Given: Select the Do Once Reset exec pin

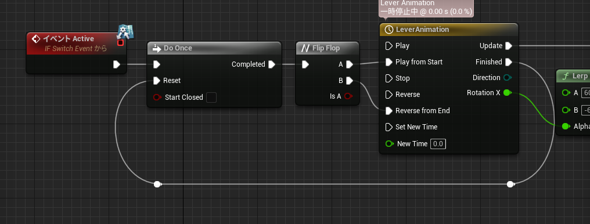Looking at the screenshot, I should tap(157, 81).
